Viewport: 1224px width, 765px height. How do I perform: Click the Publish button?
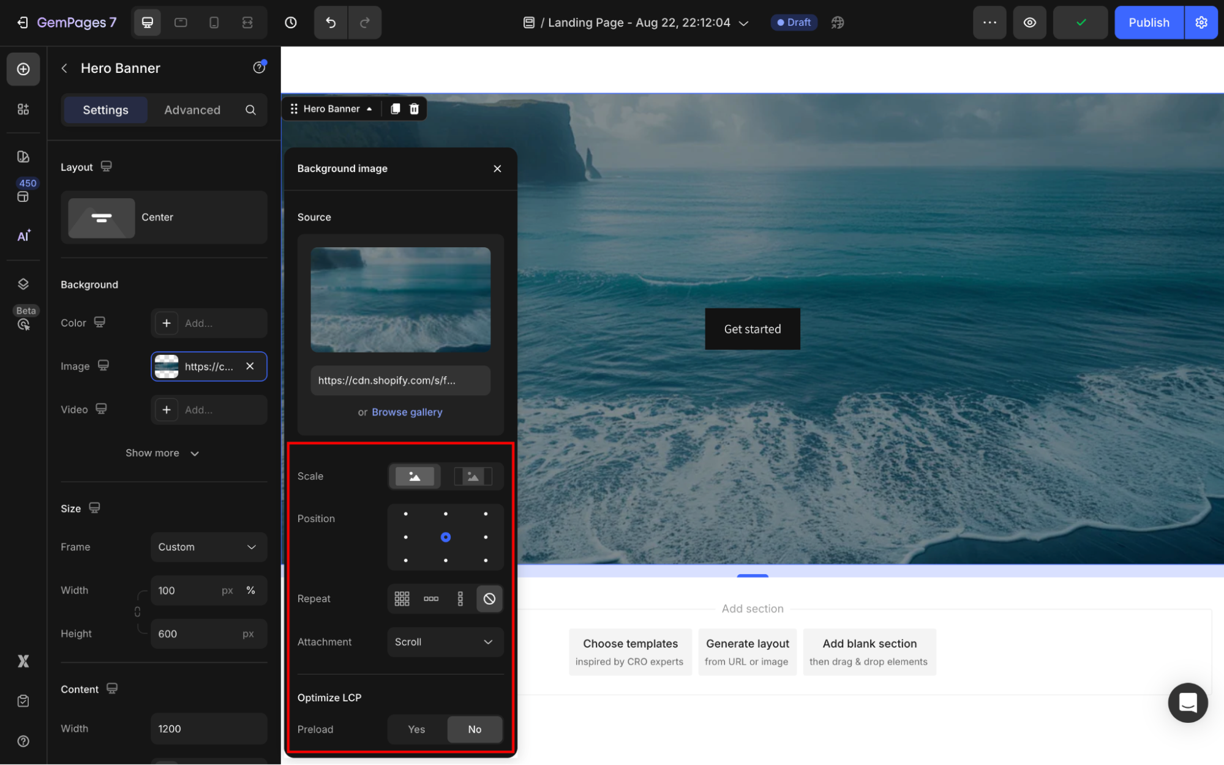pyautogui.click(x=1148, y=23)
